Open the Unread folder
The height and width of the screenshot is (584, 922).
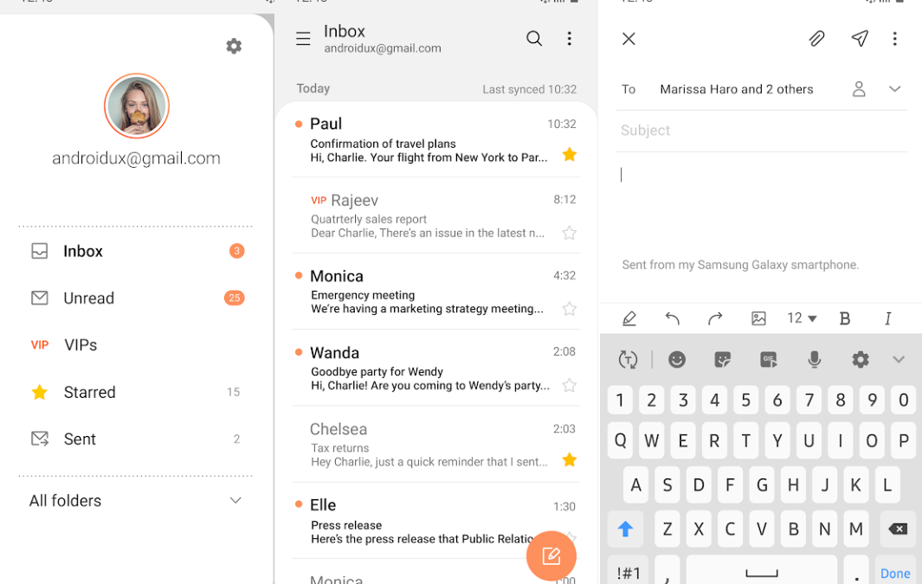(137, 298)
